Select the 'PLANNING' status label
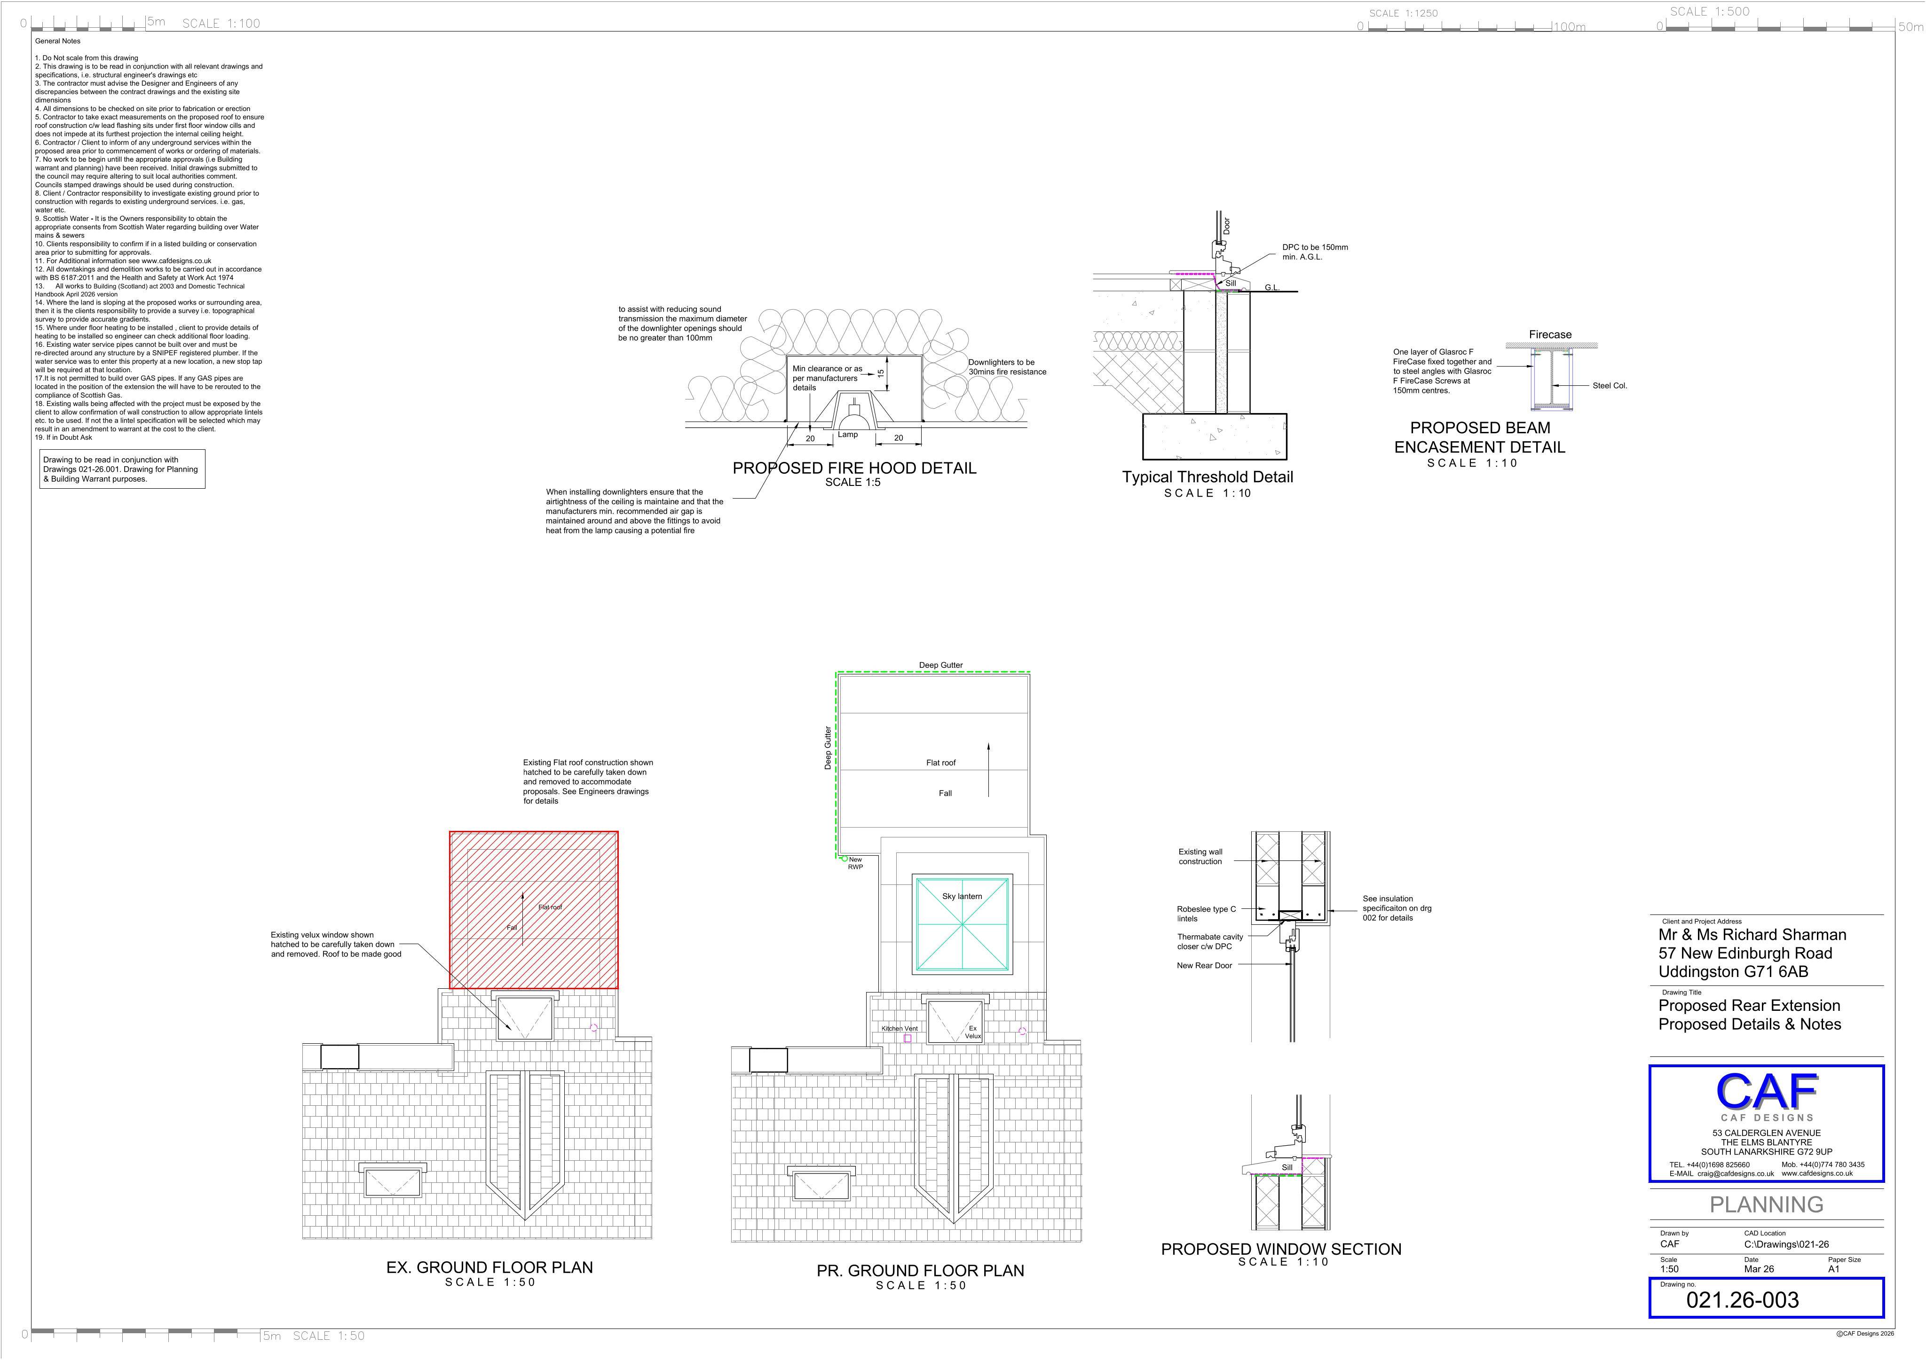1926x1360 pixels. tap(1767, 1205)
